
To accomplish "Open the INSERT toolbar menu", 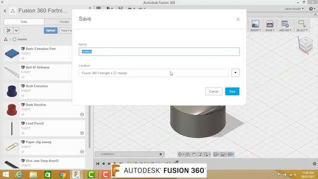I will click(x=255, y=26).
